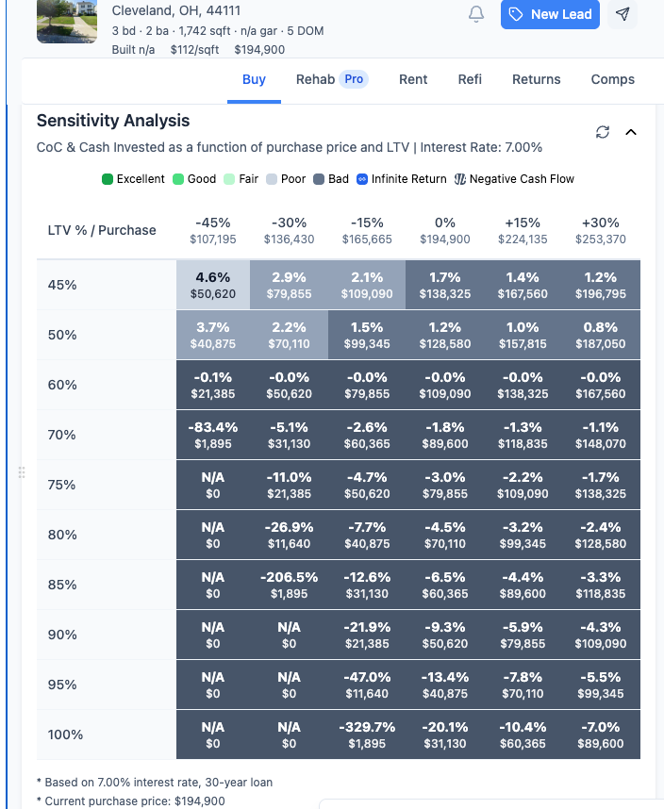Click the notification bell icon
664x809 pixels.
click(x=476, y=14)
